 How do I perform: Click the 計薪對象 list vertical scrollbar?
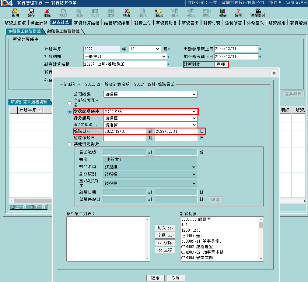coord(261,240)
